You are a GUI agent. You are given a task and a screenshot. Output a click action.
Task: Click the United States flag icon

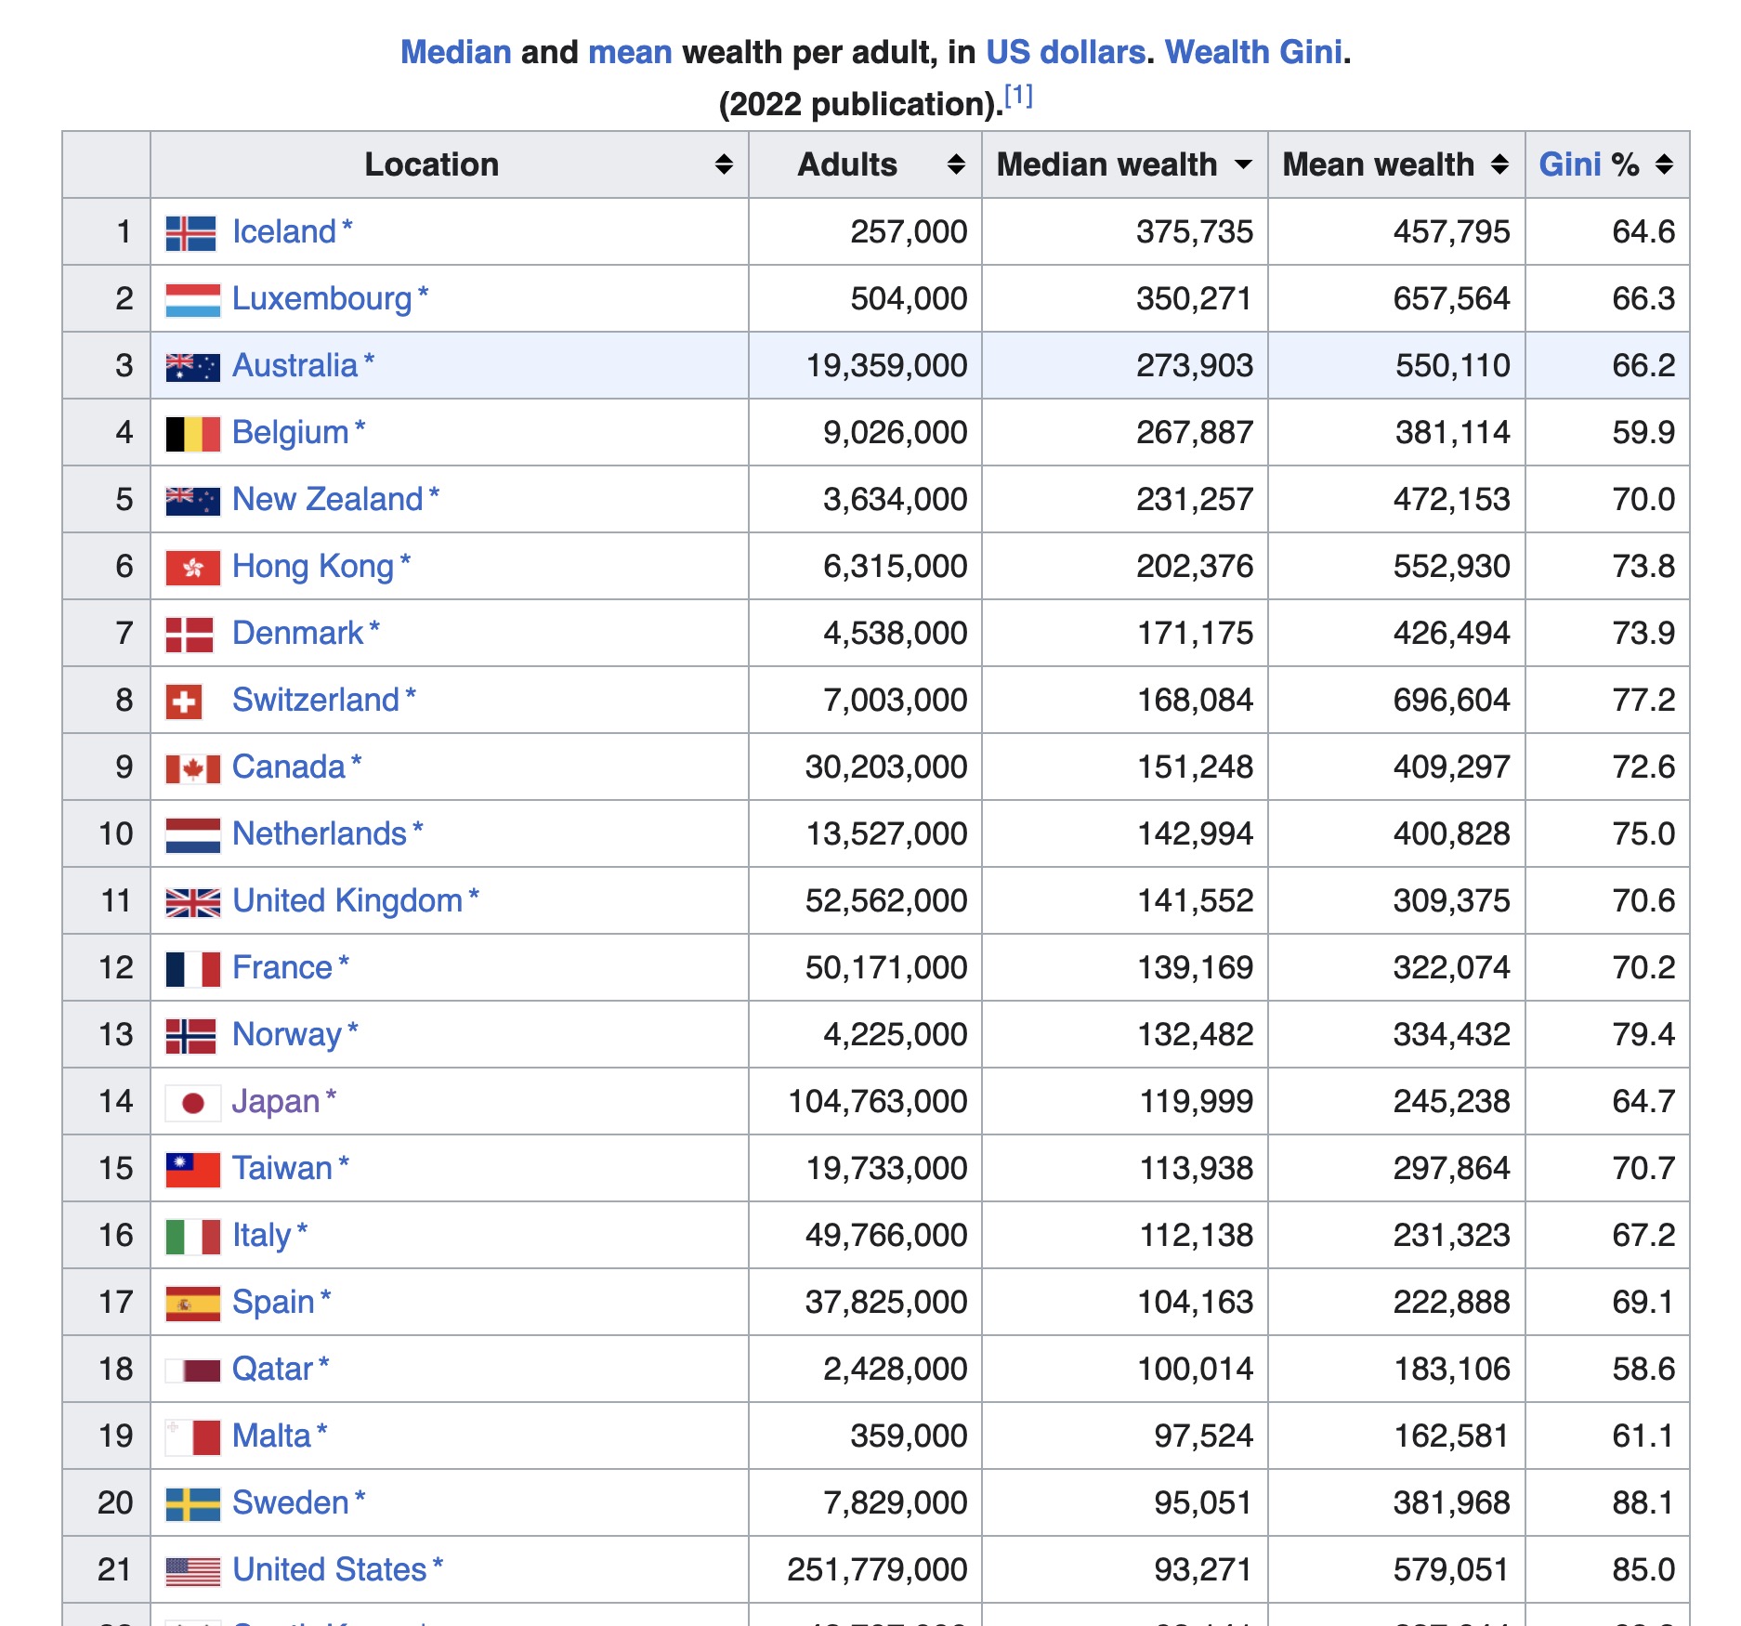192,1571
